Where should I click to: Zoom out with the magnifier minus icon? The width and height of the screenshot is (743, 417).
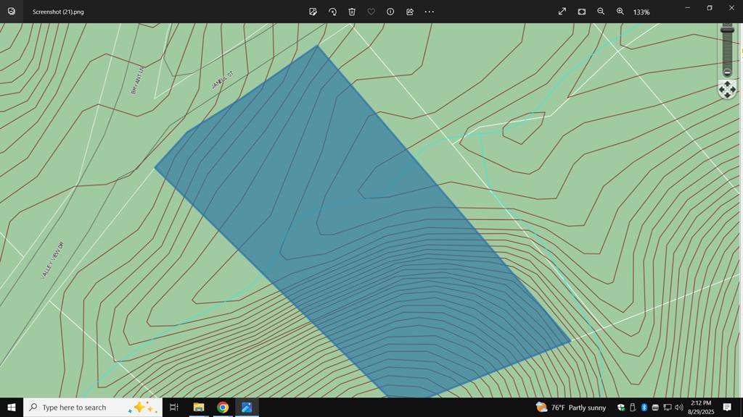601,12
